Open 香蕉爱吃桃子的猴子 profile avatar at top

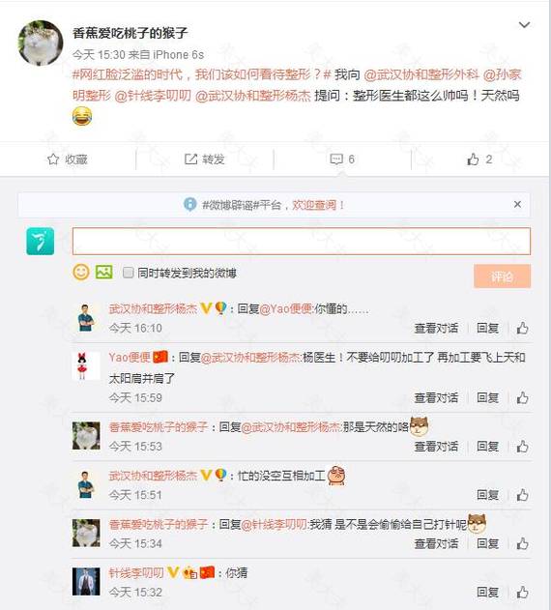(x=41, y=43)
